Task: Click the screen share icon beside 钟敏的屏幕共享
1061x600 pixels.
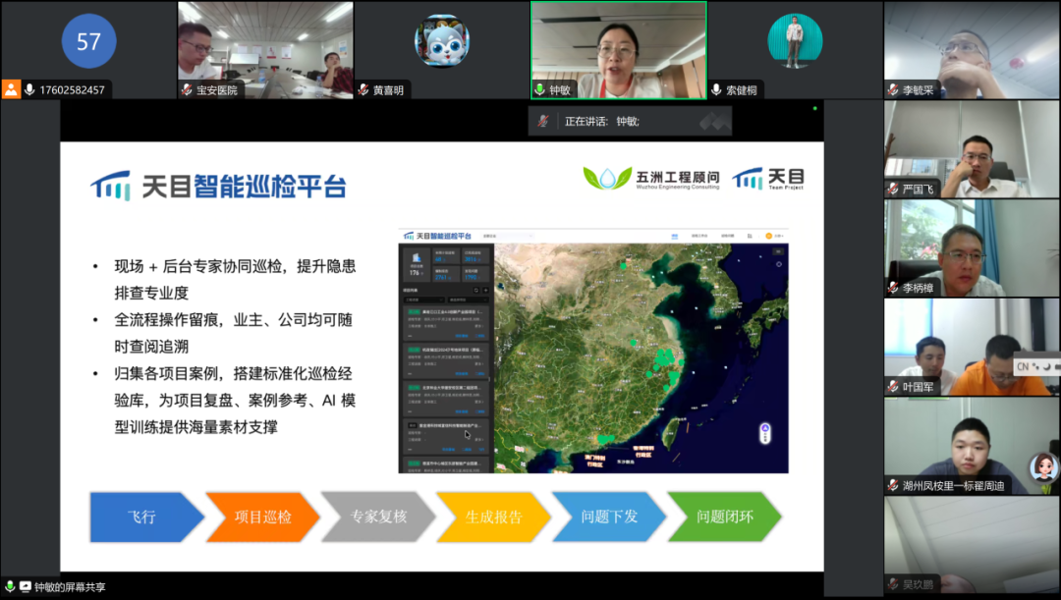Action: 25,586
